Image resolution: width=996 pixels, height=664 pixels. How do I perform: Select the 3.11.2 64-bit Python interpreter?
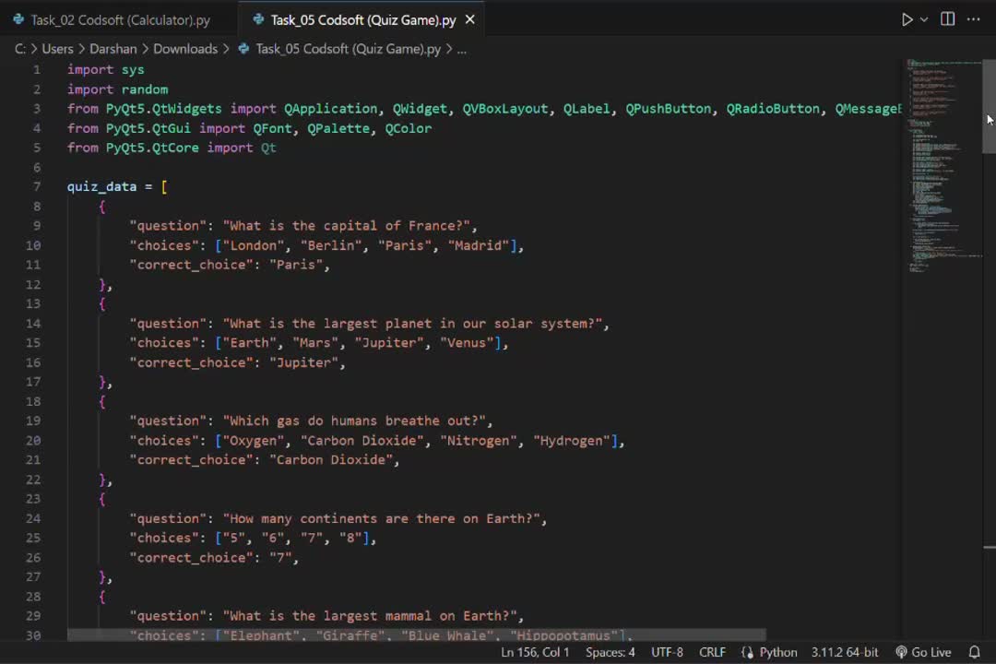[845, 652]
